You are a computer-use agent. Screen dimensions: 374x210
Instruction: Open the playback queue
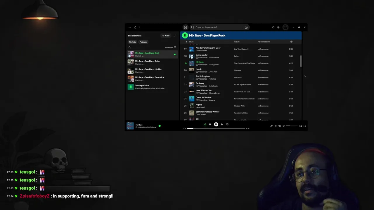(x=276, y=126)
